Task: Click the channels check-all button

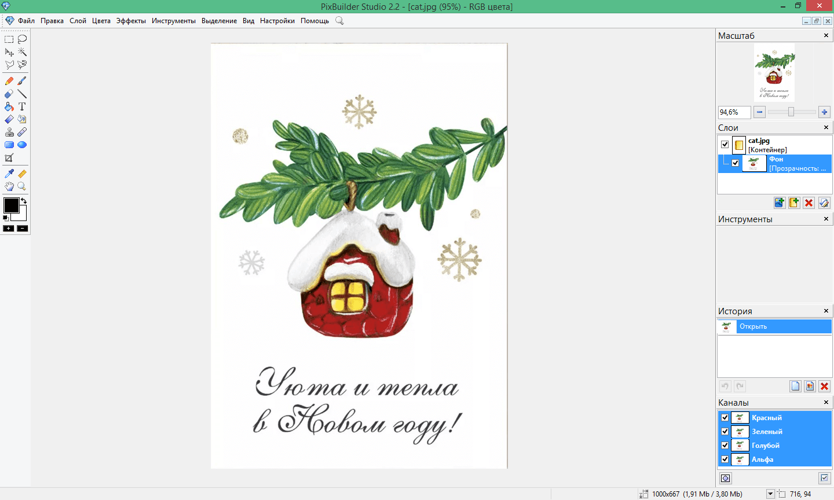Action: tap(825, 478)
